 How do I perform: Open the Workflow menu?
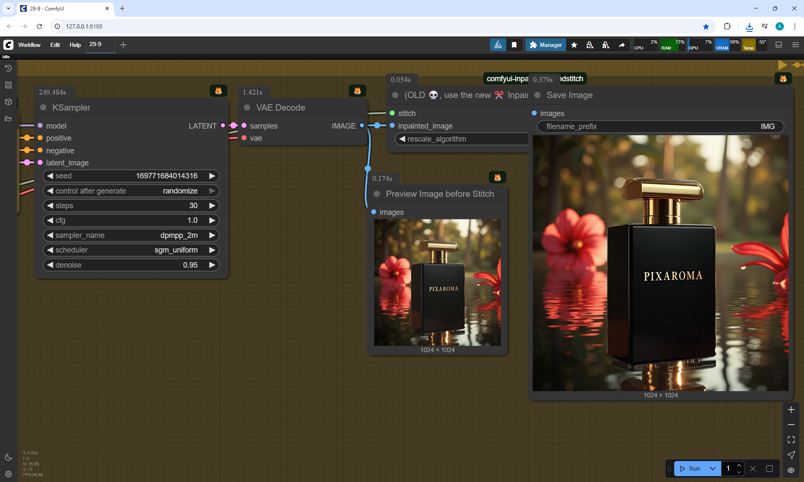29,45
